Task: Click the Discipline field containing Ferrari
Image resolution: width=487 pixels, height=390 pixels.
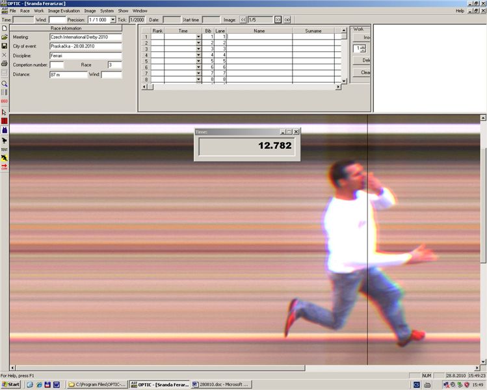Action: (86, 56)
